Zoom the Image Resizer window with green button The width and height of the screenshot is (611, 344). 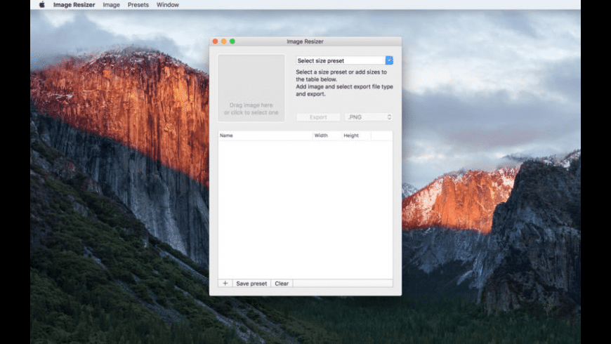(232, 41)
